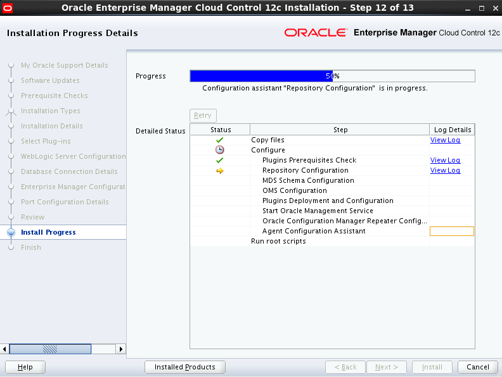Click the installation progress bar
This screenshot has height=377, width=502.
[x=332, y=76]
